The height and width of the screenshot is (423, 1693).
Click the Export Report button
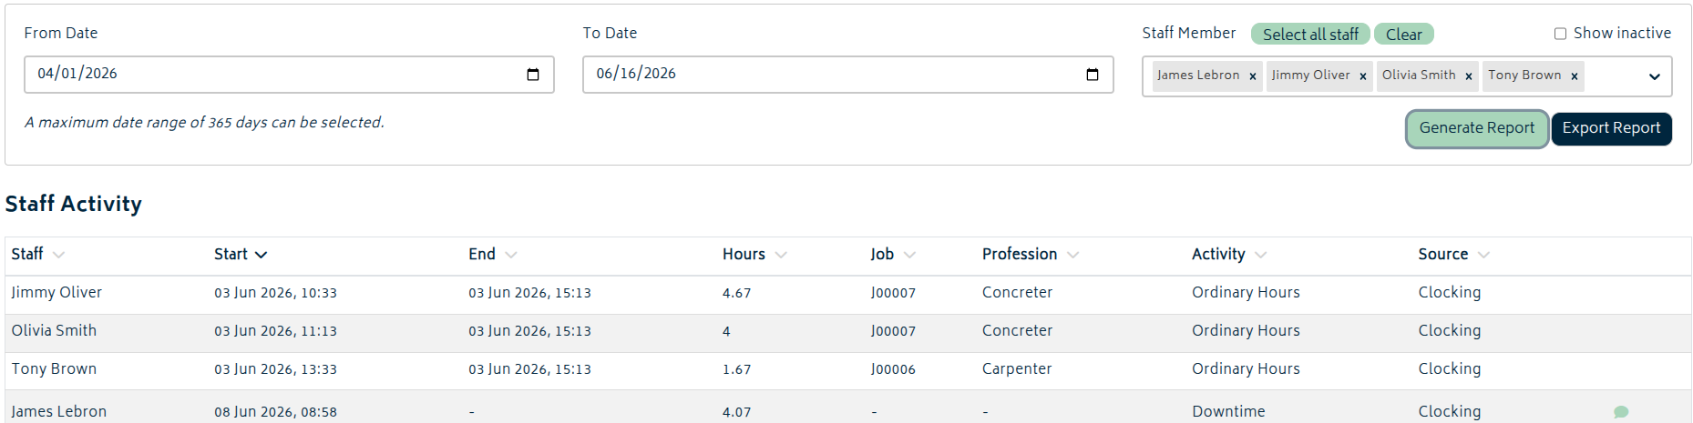click(x=1612, y=128)
